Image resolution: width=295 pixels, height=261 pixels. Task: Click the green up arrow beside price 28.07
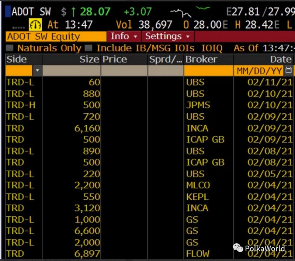click(x=73, y=12)
